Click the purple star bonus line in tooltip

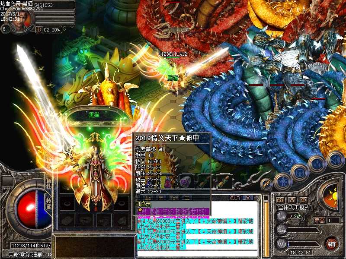(173, 211)
